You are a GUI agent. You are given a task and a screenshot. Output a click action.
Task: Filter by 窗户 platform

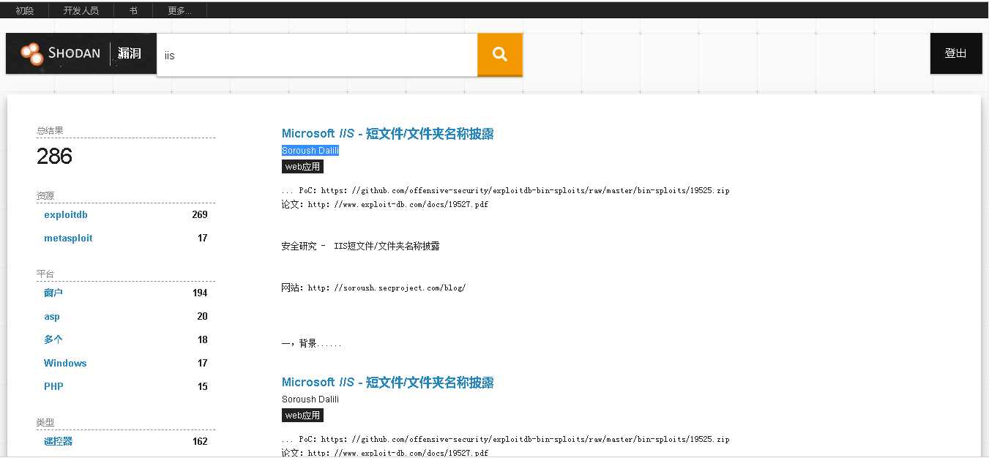pyautogui.click(x=53, y=293)
